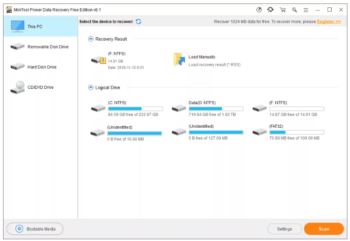The width and height of the screenshot is (350, 241).
Task: Click the Load Manually folder icon
Action: pyautogui.click(x=179, y=59)
